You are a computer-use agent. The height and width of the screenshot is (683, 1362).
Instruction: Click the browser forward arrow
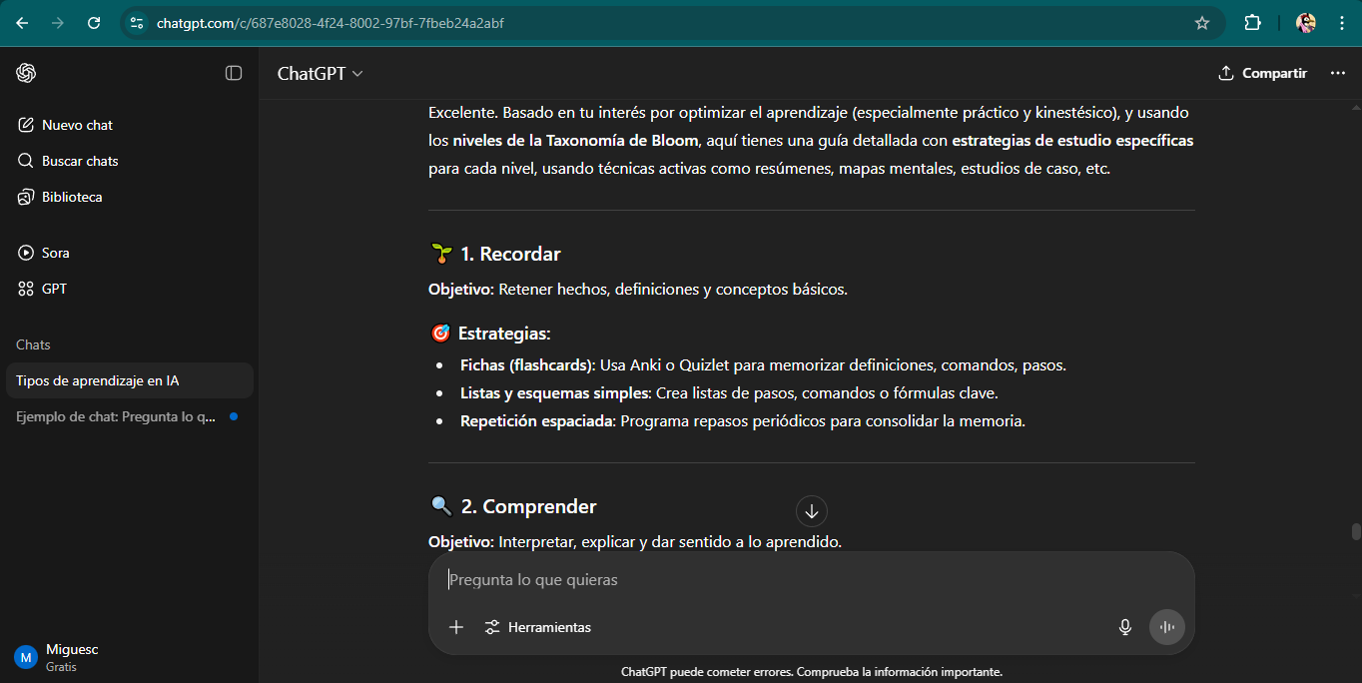(x=58, y=23)
